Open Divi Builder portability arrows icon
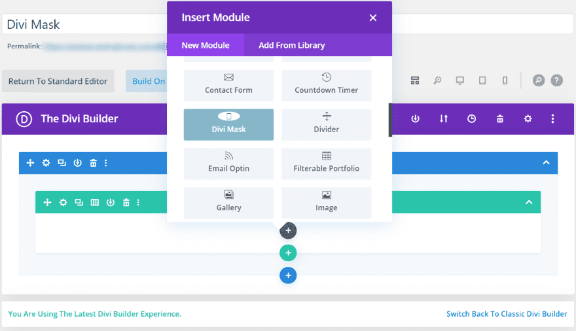Image resolution: width=576 pixels, height=331 pixels. point(444,118)
